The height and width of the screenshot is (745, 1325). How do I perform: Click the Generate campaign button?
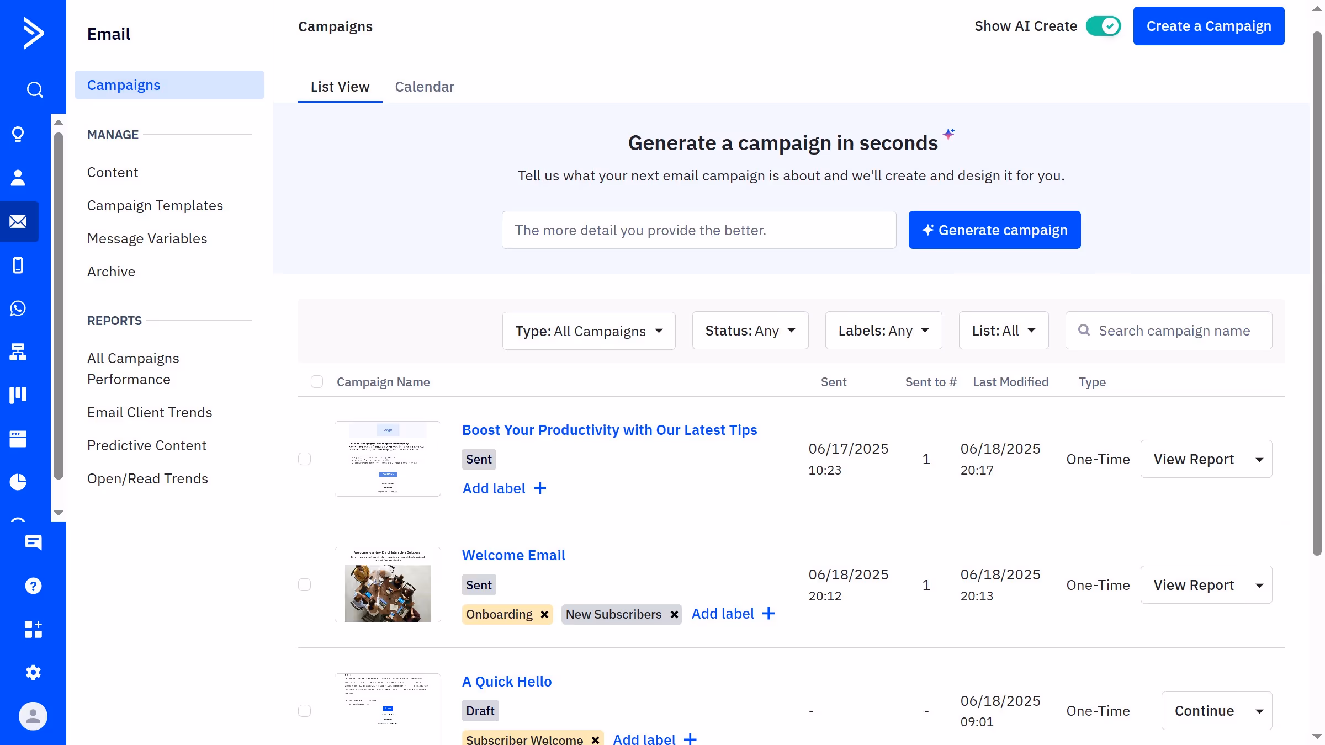click(994, 230)
